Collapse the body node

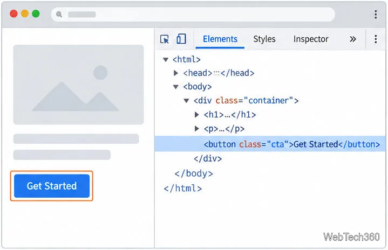click(176, 87)
